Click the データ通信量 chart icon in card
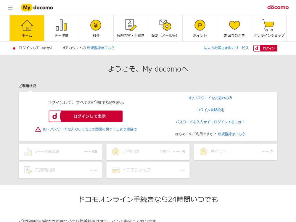This screenshot has height=222, width=296. pyautogui.click(x=28, y=152)
